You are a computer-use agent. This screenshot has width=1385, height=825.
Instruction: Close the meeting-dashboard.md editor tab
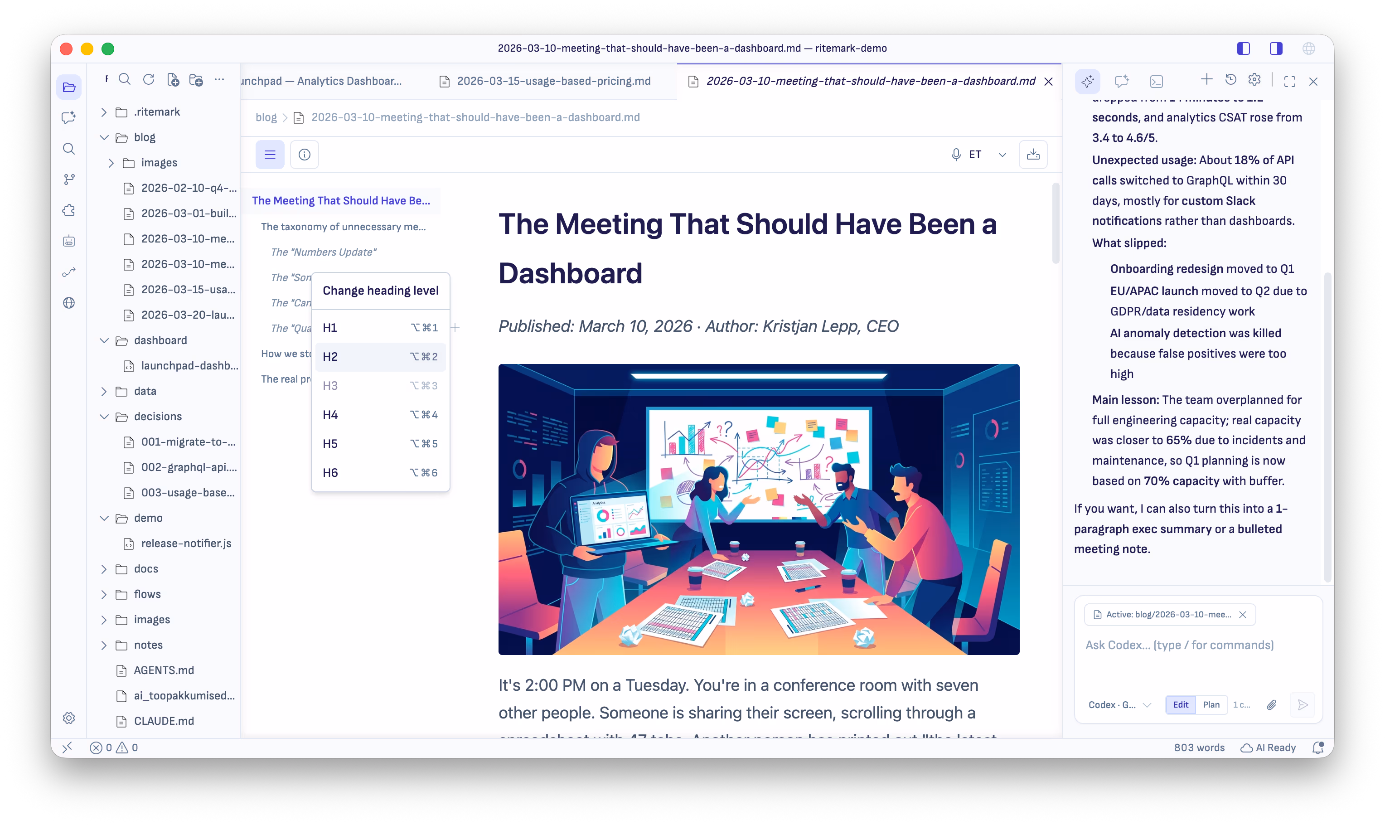click(x=1048, y=82)
